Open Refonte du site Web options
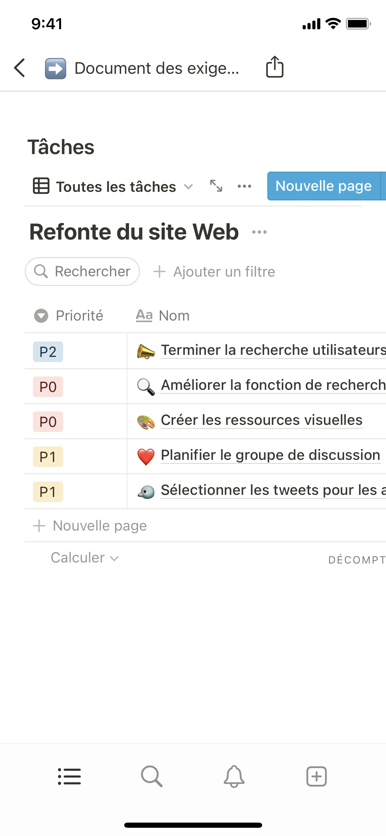This screenshot has height=836, width=386. click(x=259, y=232)
